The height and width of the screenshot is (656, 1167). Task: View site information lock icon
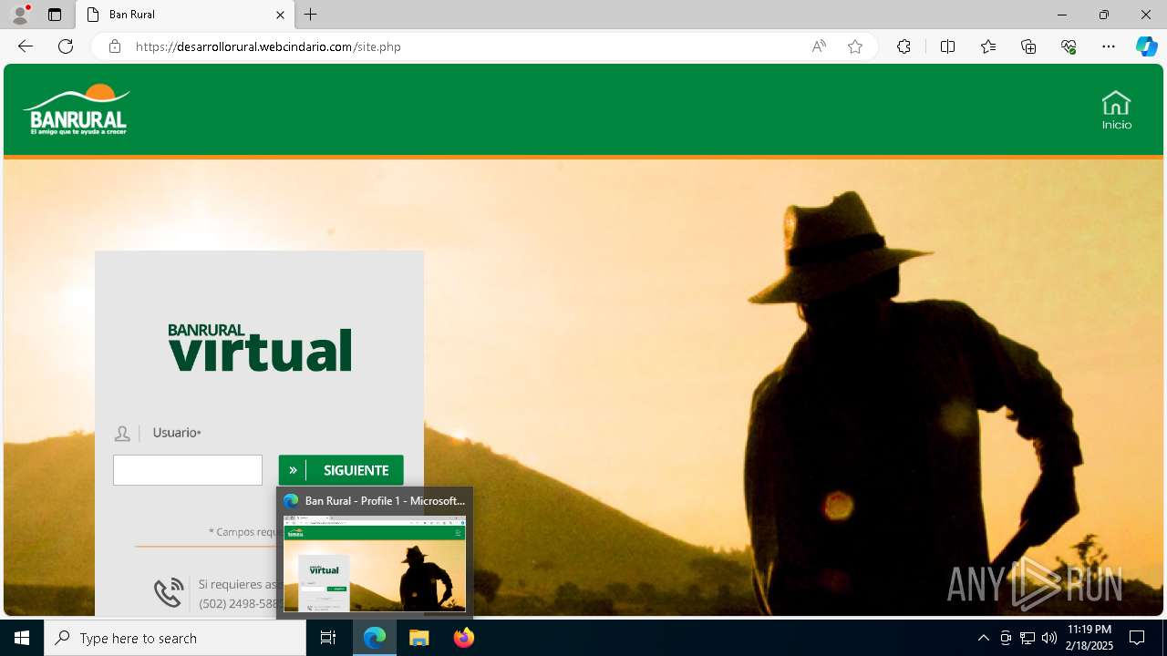(x=115, y=46)
